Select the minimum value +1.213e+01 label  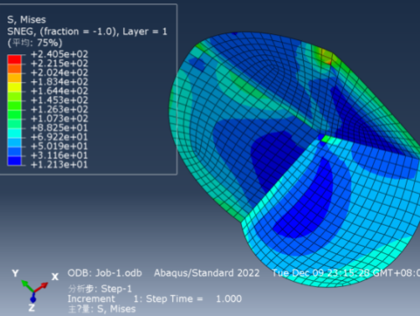59,165
